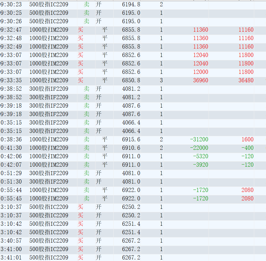Click the 11360 value in the 9:32:48 row
Image resolution: width=266 pixels, height=261 pixels.
tap(201, 38)
